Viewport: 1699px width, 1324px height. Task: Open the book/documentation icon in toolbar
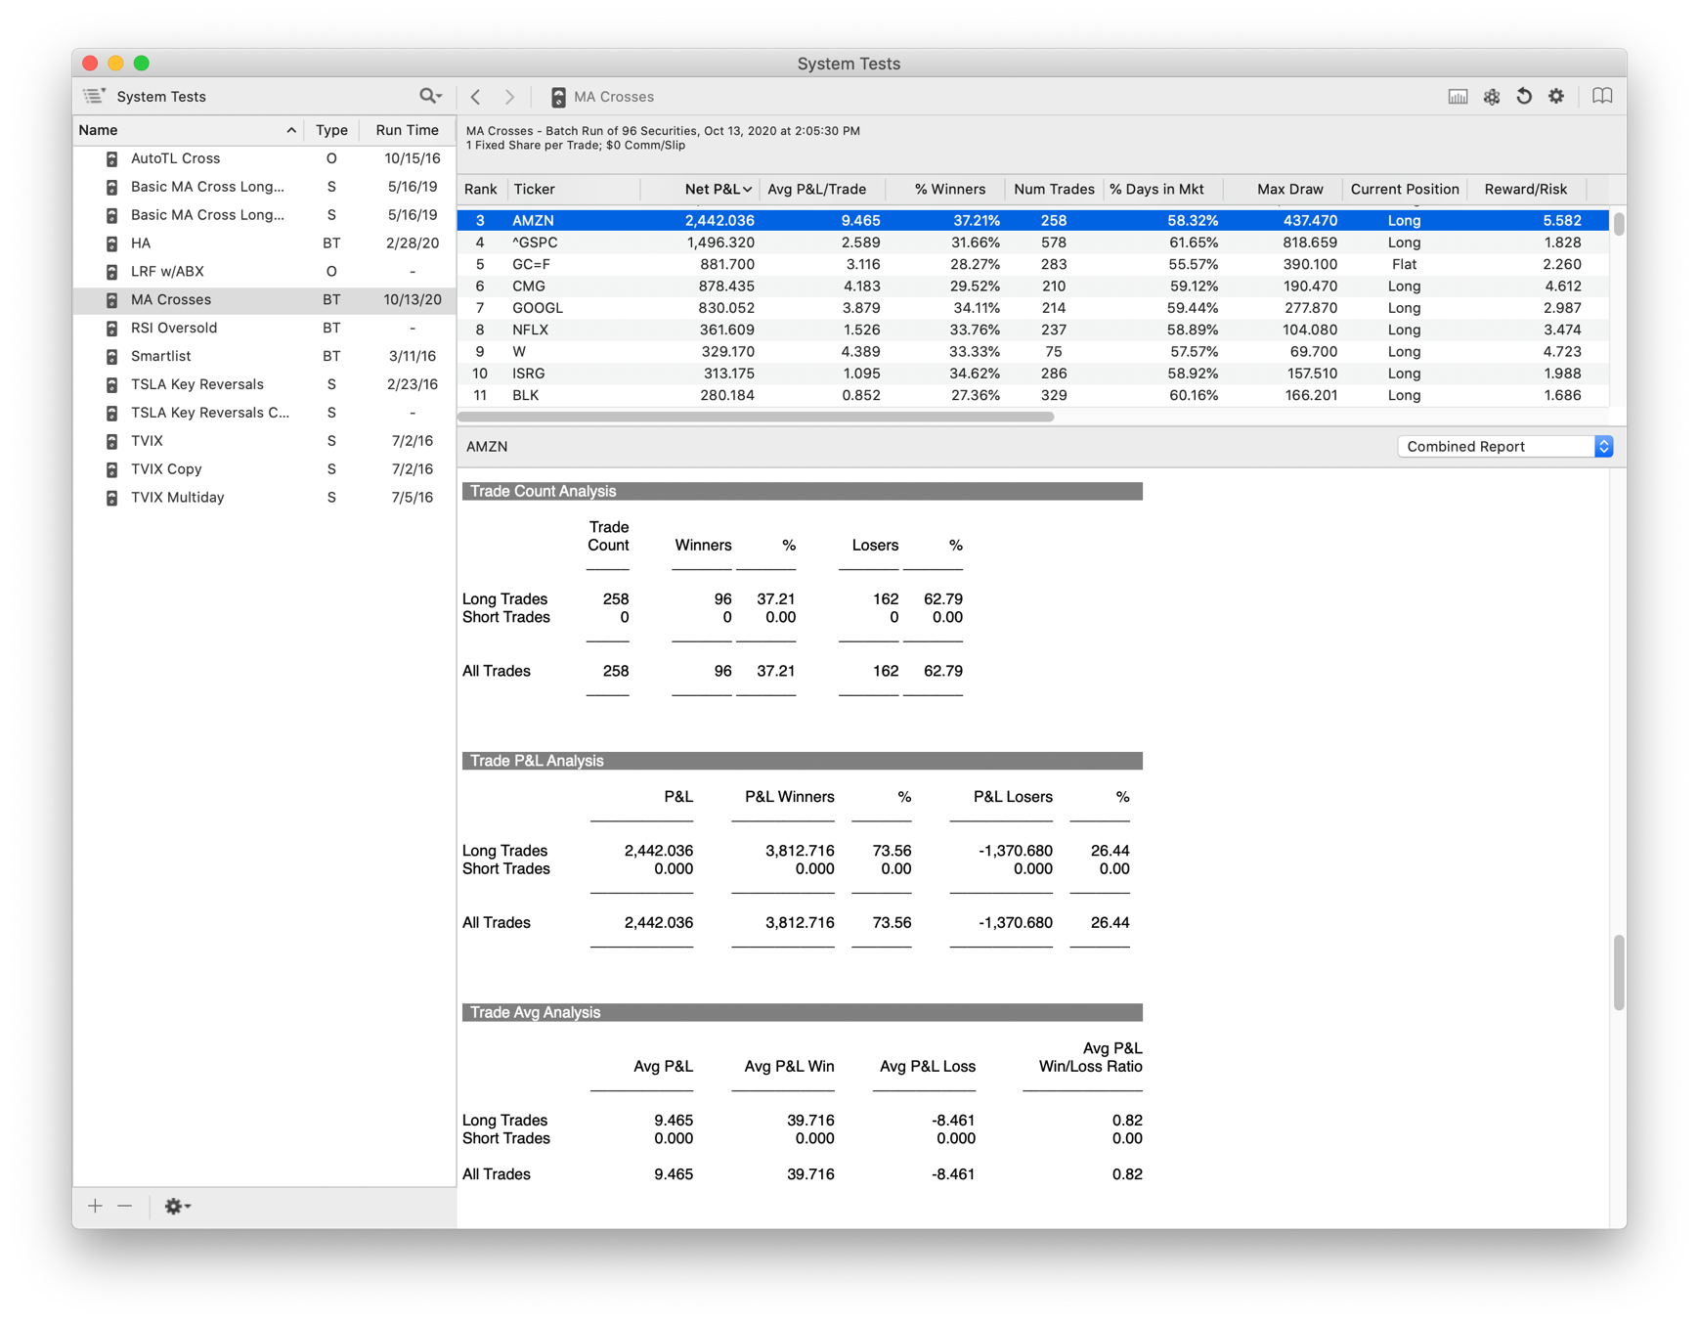tap(1603, 96)
